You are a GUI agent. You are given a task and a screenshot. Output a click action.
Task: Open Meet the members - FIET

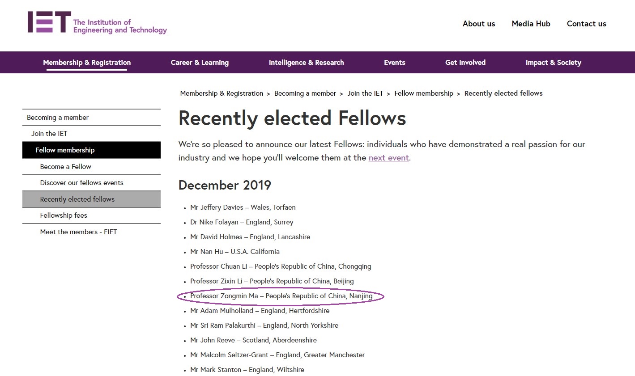click(78, 232)
